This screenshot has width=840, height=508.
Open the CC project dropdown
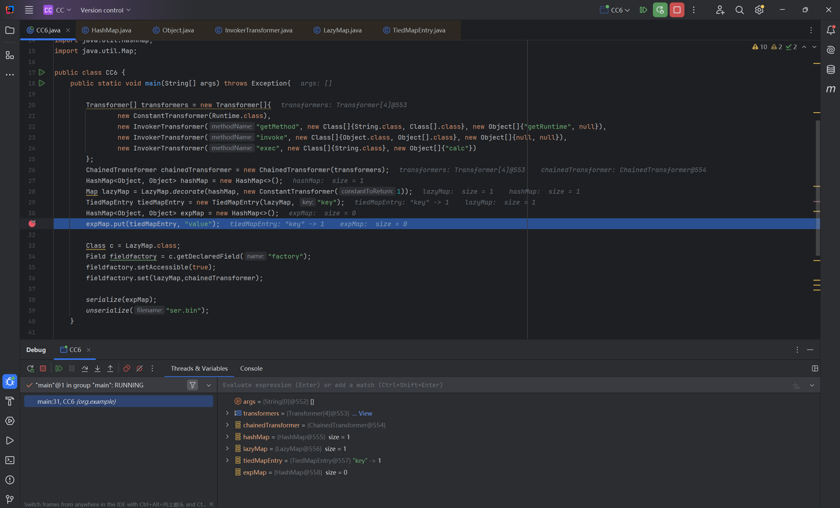58,10
